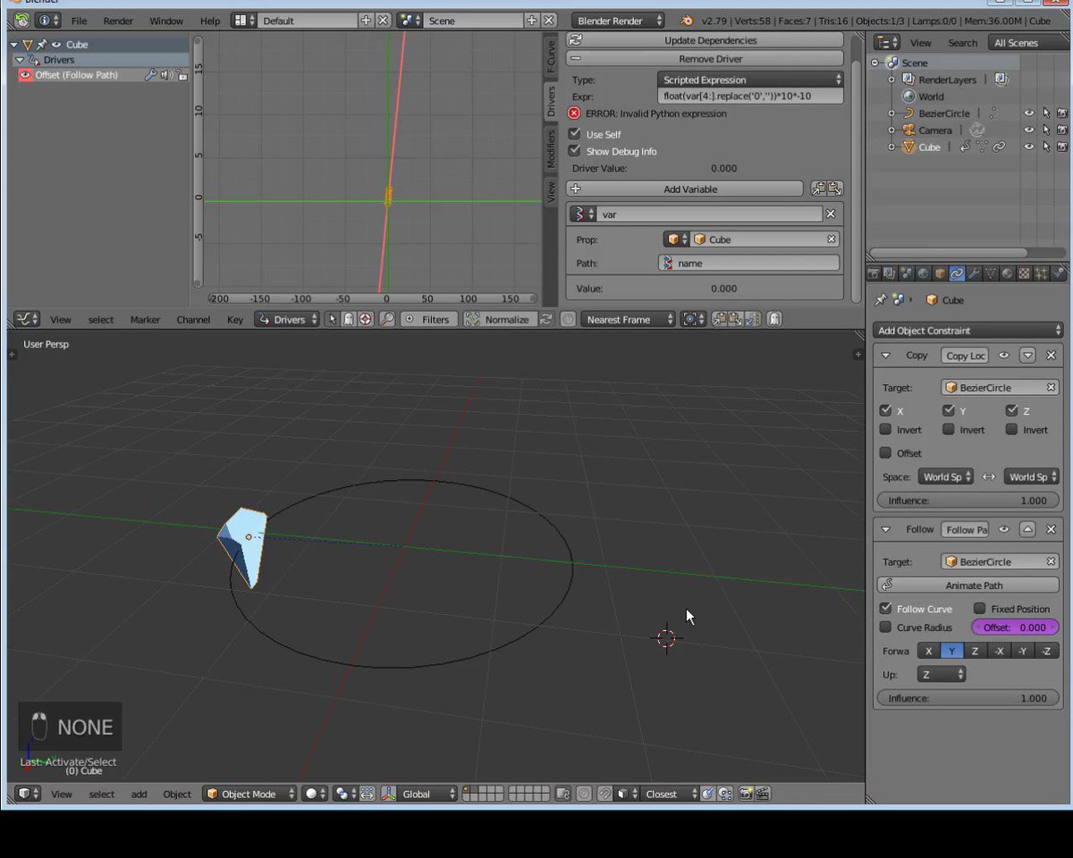Collapse the Copy Location constraint panel
This screenshot has height=858, width=1073.
point(885,355)
